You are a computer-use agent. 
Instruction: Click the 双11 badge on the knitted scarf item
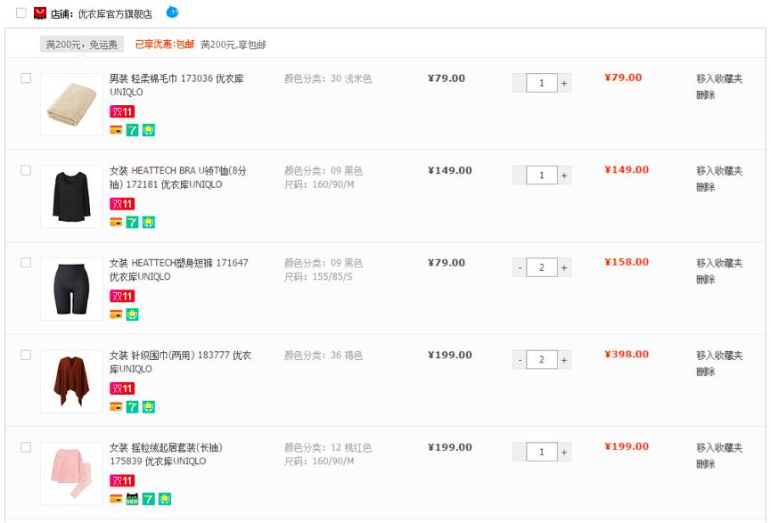click(121, 388)
